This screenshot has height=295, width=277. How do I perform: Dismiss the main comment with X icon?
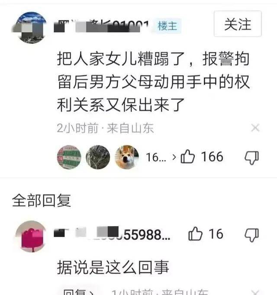(255, 128)
